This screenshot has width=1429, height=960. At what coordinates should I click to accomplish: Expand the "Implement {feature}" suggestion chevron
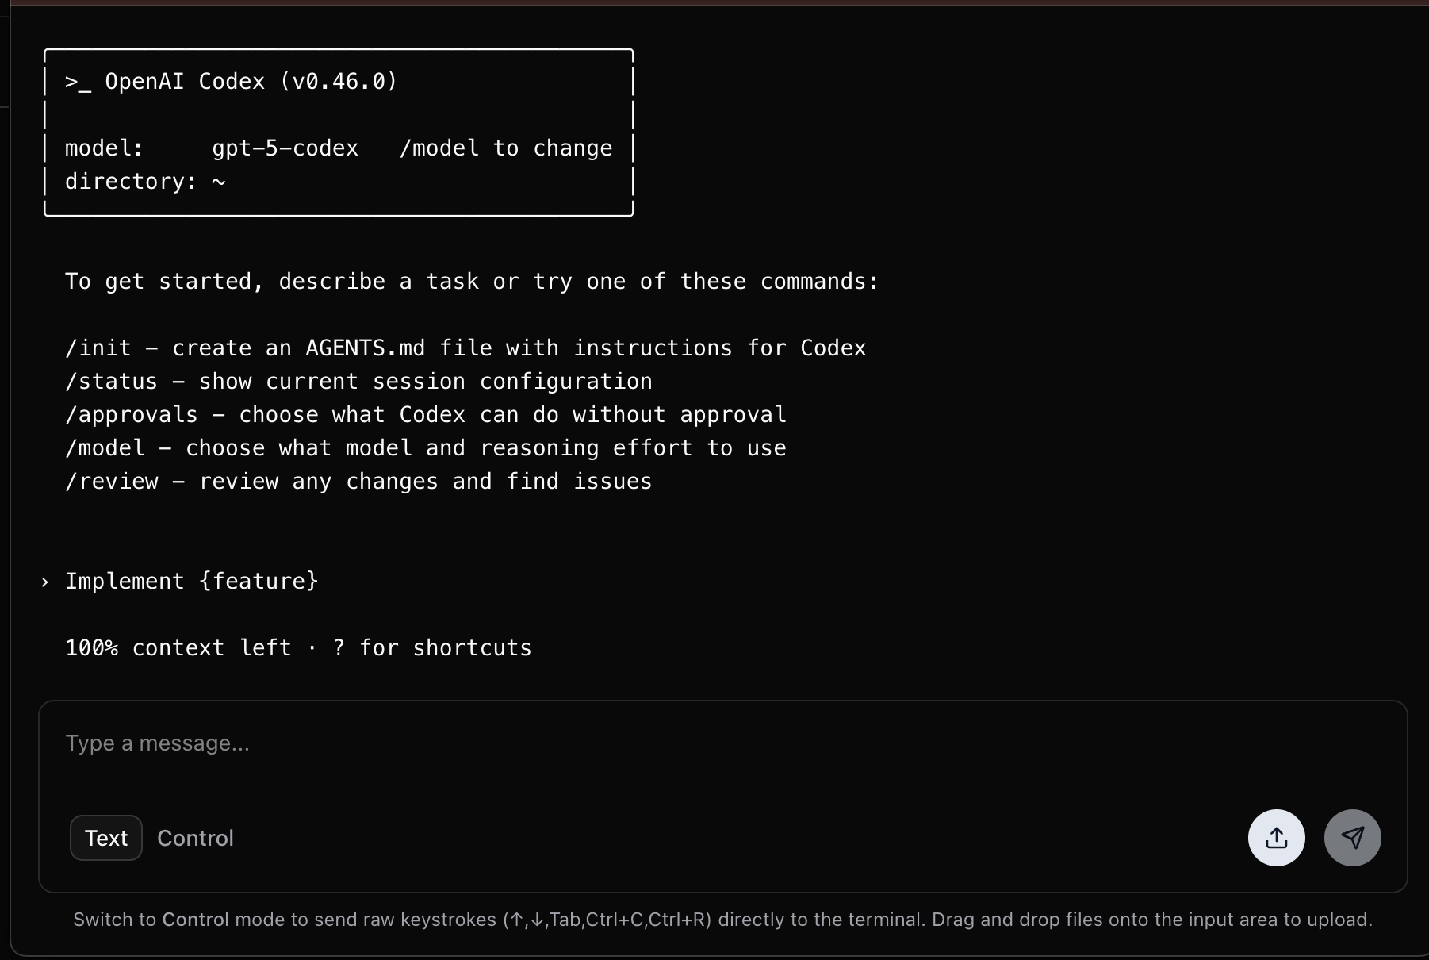point(44,582)
